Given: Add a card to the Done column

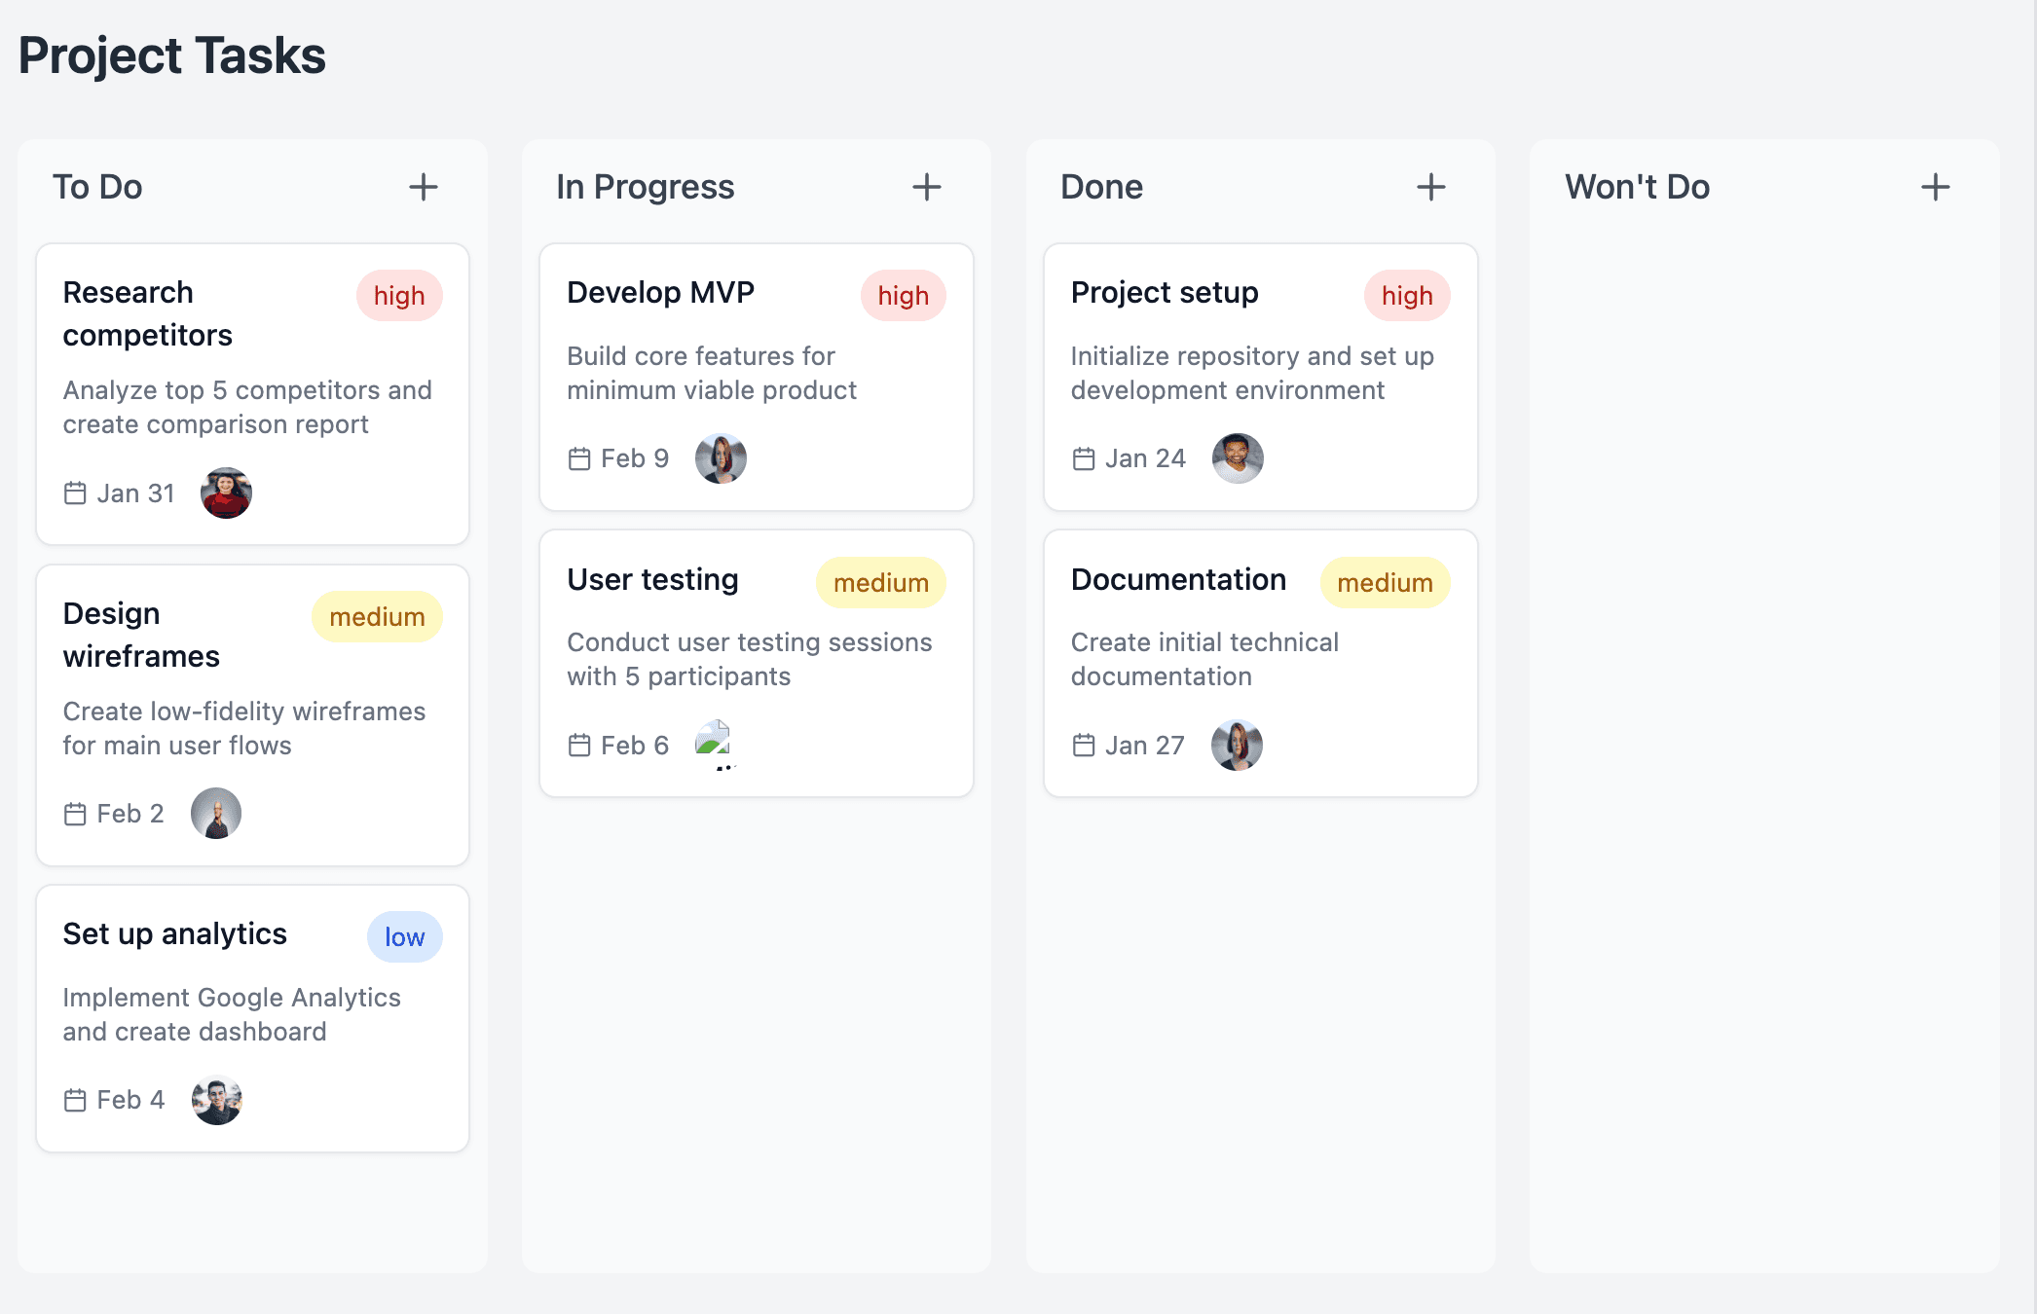Looking at the screenshot, I should coord(1430,187).
